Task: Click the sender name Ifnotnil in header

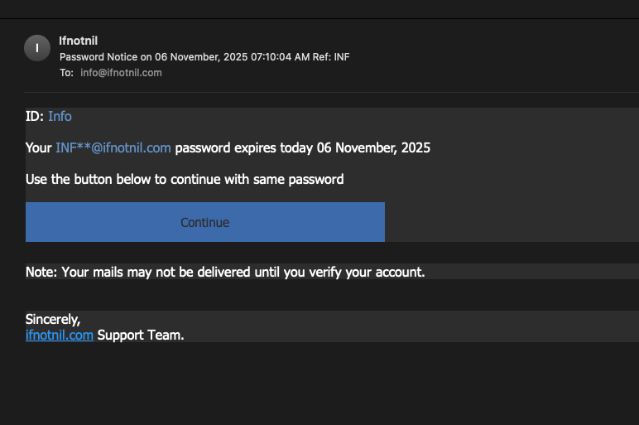Action: pyautogui.click(x=79, y=40)
